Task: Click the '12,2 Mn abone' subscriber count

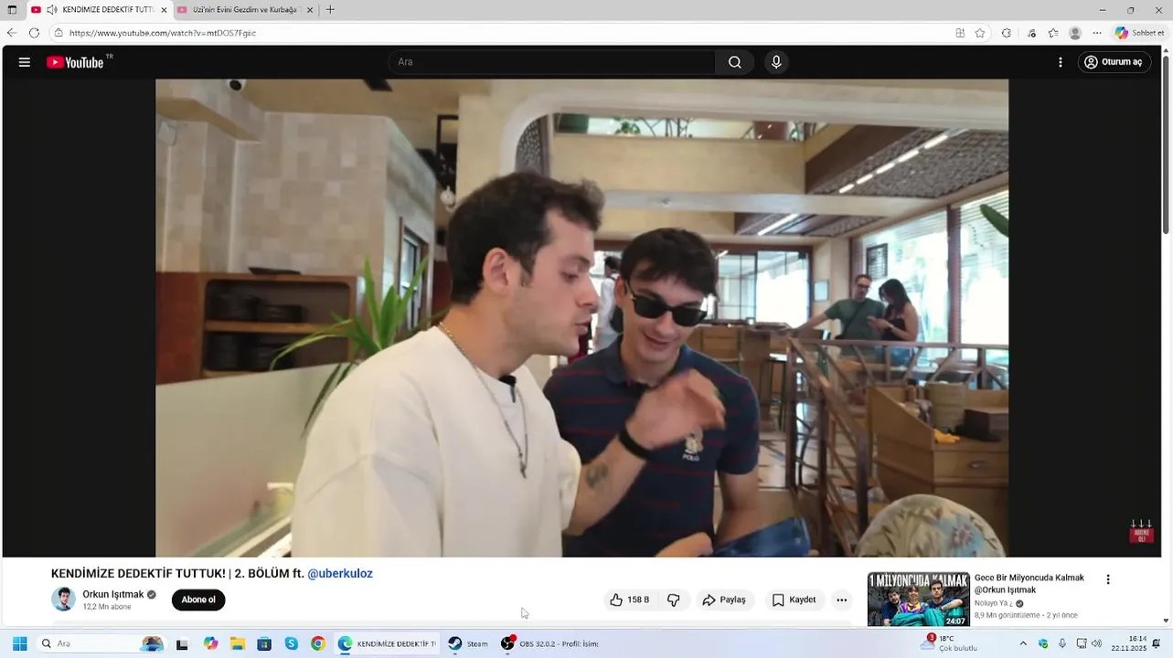Action: click(107, 607)
